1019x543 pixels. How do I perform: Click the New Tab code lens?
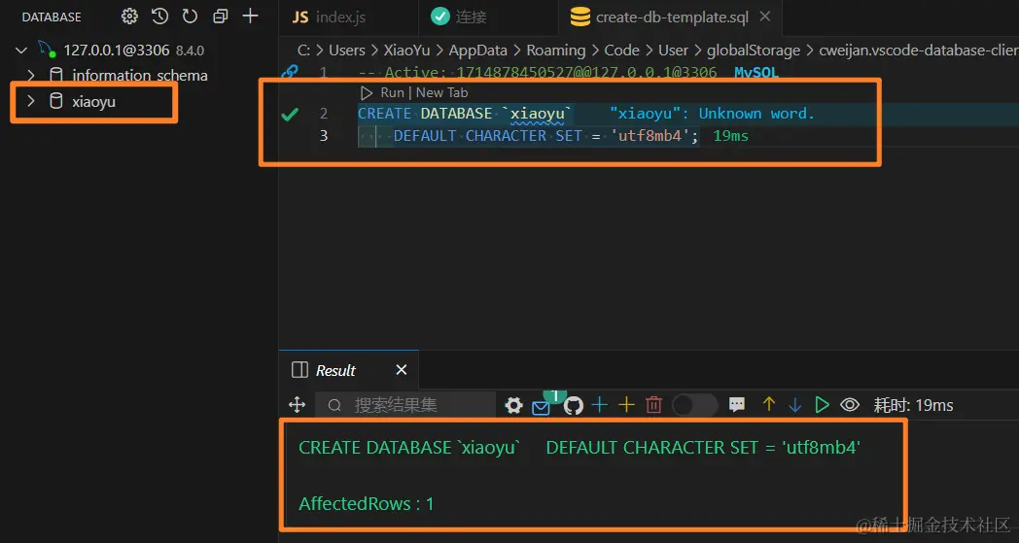441,93
